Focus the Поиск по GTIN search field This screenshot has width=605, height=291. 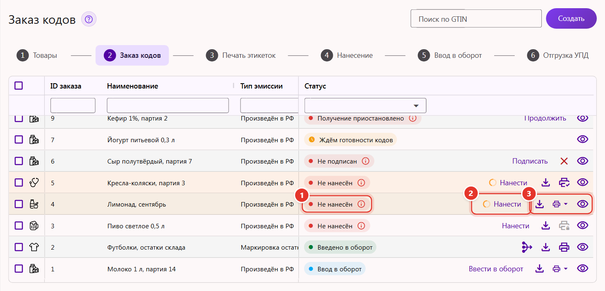pos(476,19)
